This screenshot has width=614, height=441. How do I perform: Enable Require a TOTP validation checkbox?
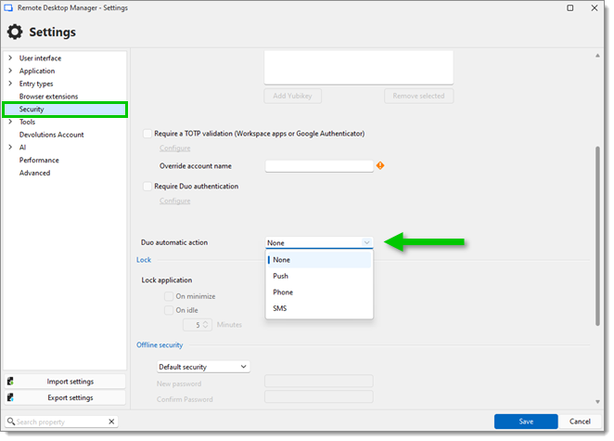pyautogui.click(x=147, y=134)
